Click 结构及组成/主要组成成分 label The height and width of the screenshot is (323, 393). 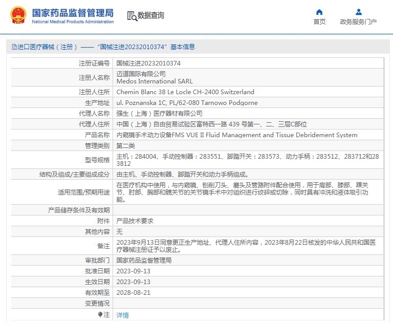coord(74,175)
